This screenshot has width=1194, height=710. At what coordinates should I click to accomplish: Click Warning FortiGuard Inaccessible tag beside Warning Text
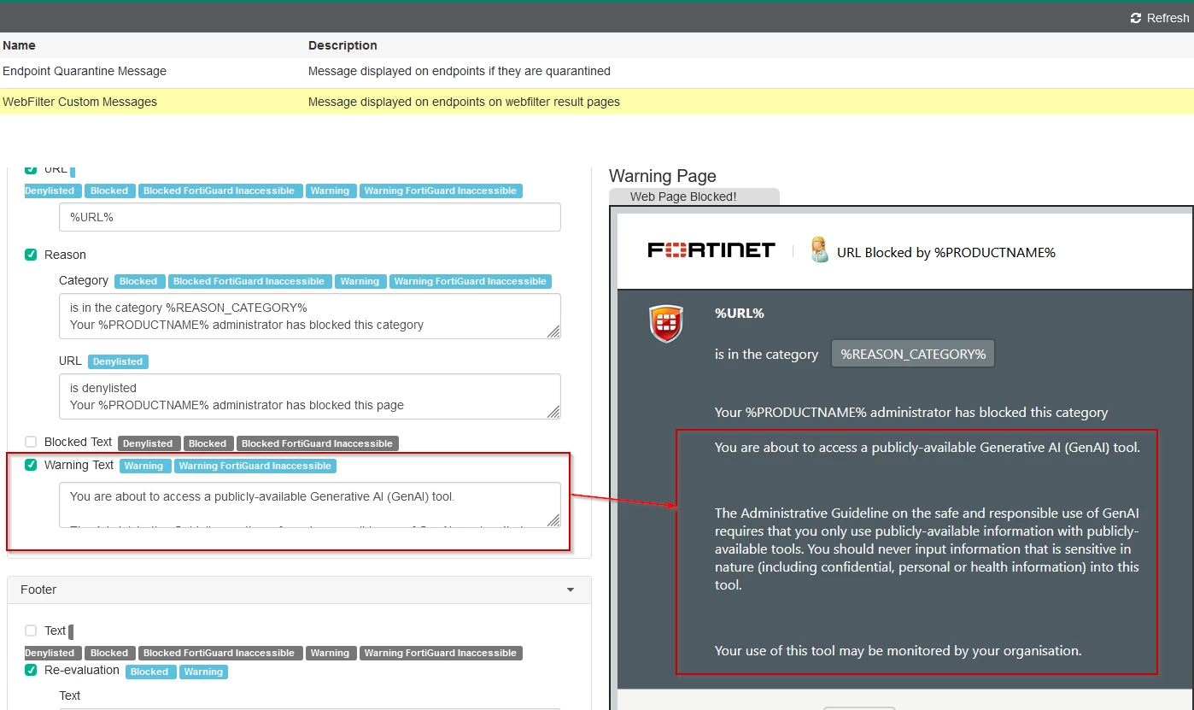[x=255, y=466]
